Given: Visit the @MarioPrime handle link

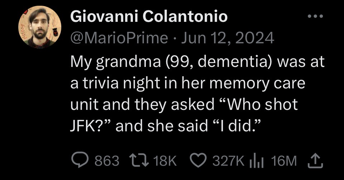Looking at the screenshot, I should click(x=119, y=38).
